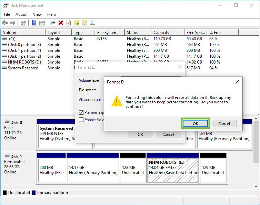Click OK in the background Format E: dialog
The image size is (260, 205).
click(x=140, y=135)
